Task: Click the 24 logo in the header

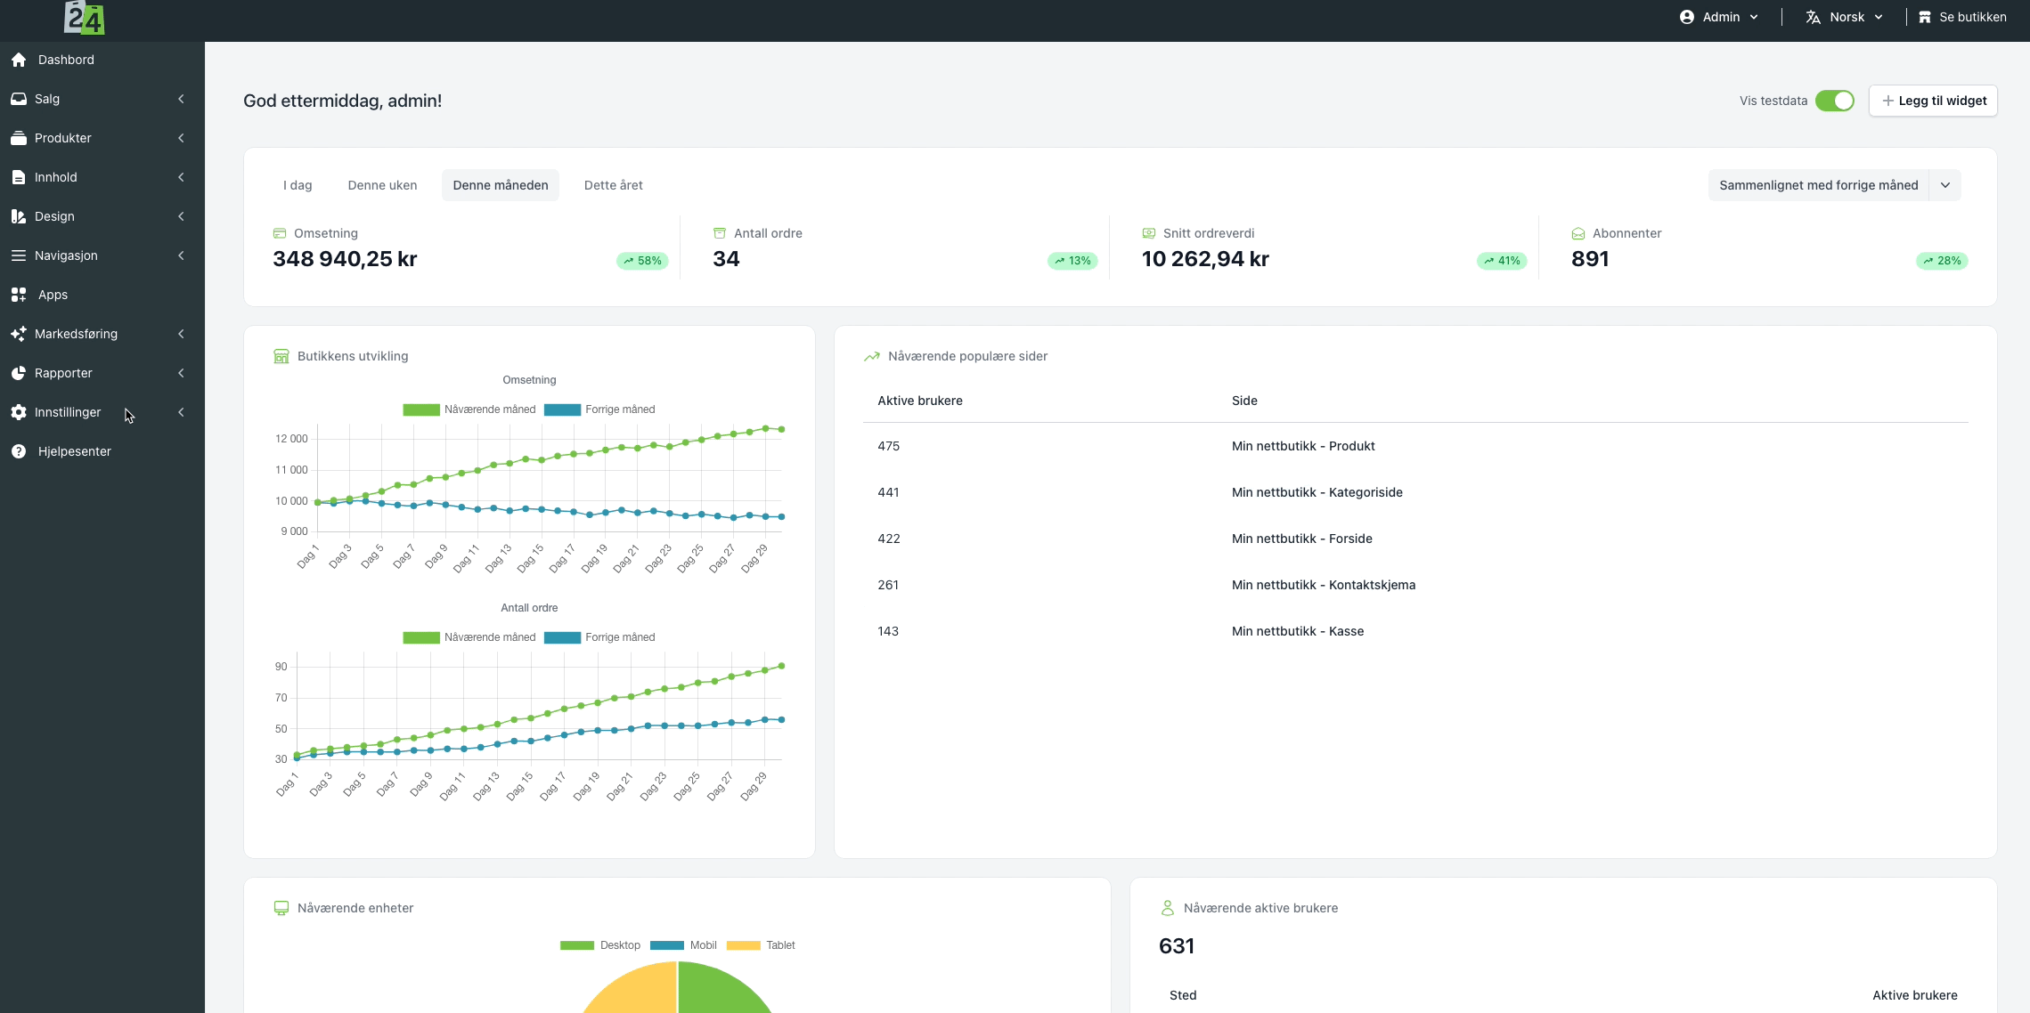Action: pyautogui.click(x=85, y=18)
